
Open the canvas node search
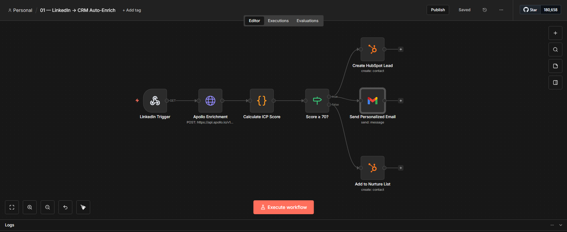click(x=555, y=50)
